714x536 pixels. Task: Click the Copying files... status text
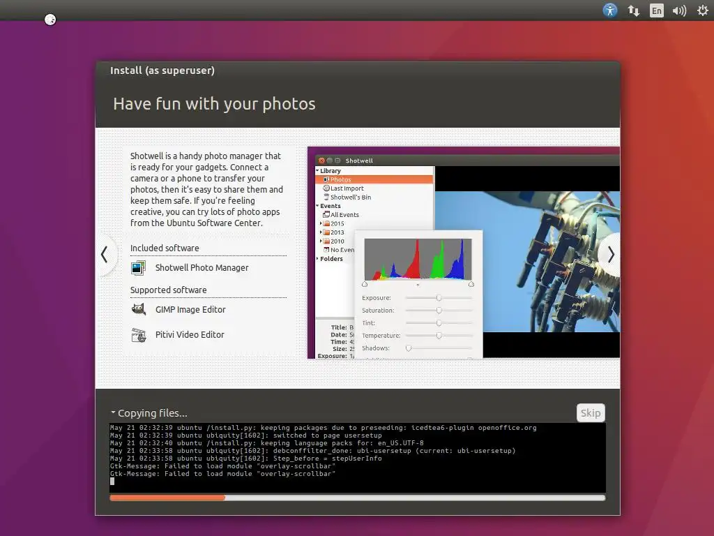[x=153, y=413]
